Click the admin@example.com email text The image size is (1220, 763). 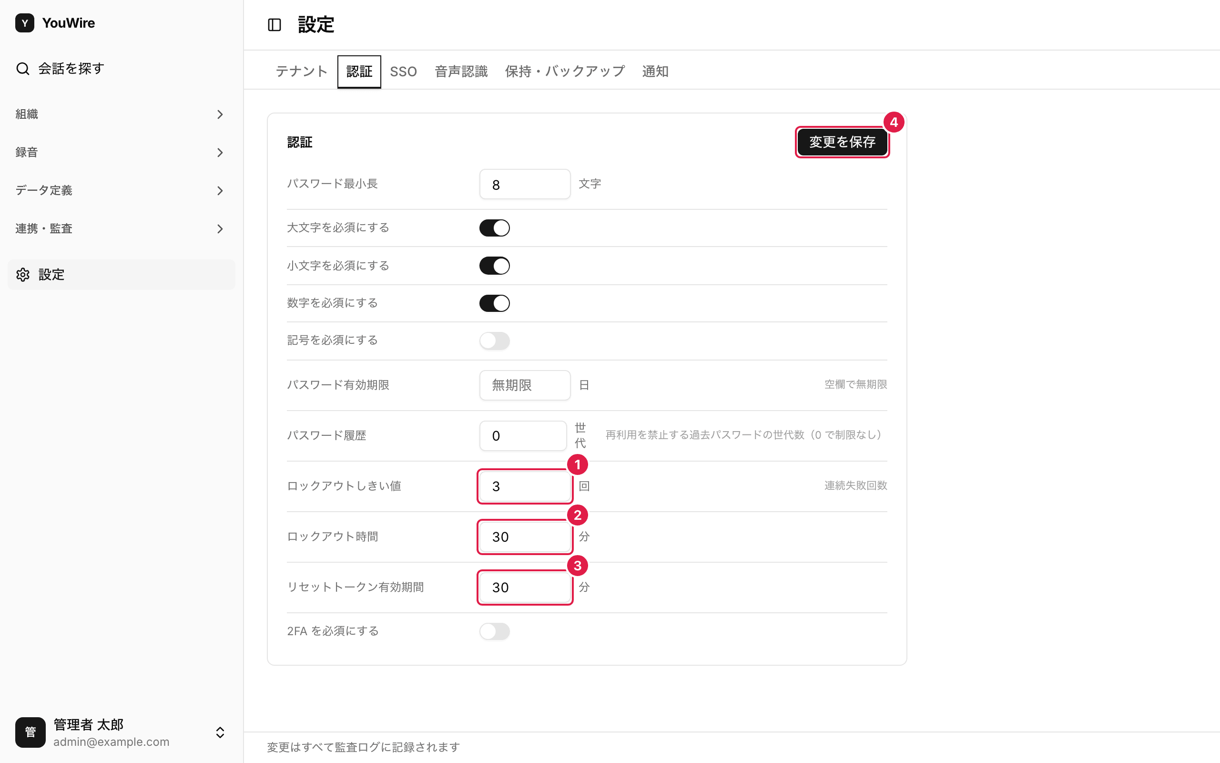coord(112,742)
